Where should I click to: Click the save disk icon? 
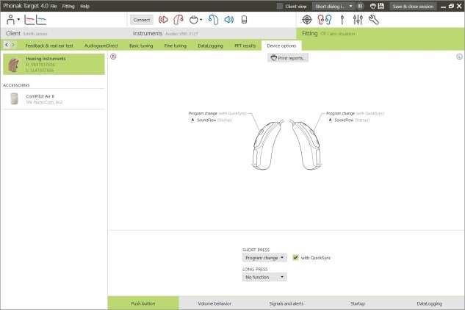point(381,6)
